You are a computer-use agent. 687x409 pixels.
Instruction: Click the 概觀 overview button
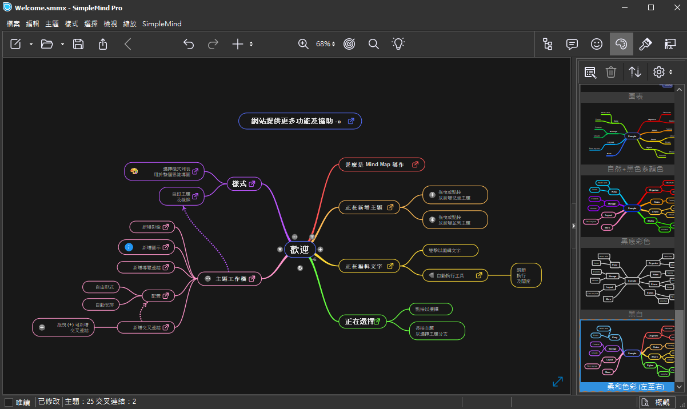click(x=656, y=402)
